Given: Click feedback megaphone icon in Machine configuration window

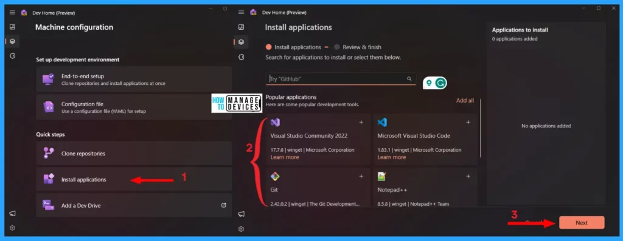Looking at the screenshot, I should (12, 213).
